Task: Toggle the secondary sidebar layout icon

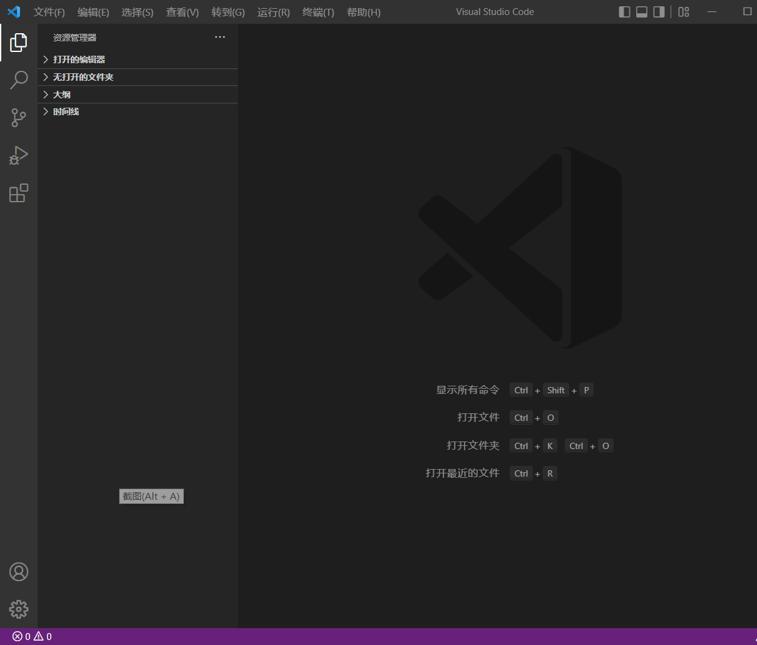Action: click(659, 12)
